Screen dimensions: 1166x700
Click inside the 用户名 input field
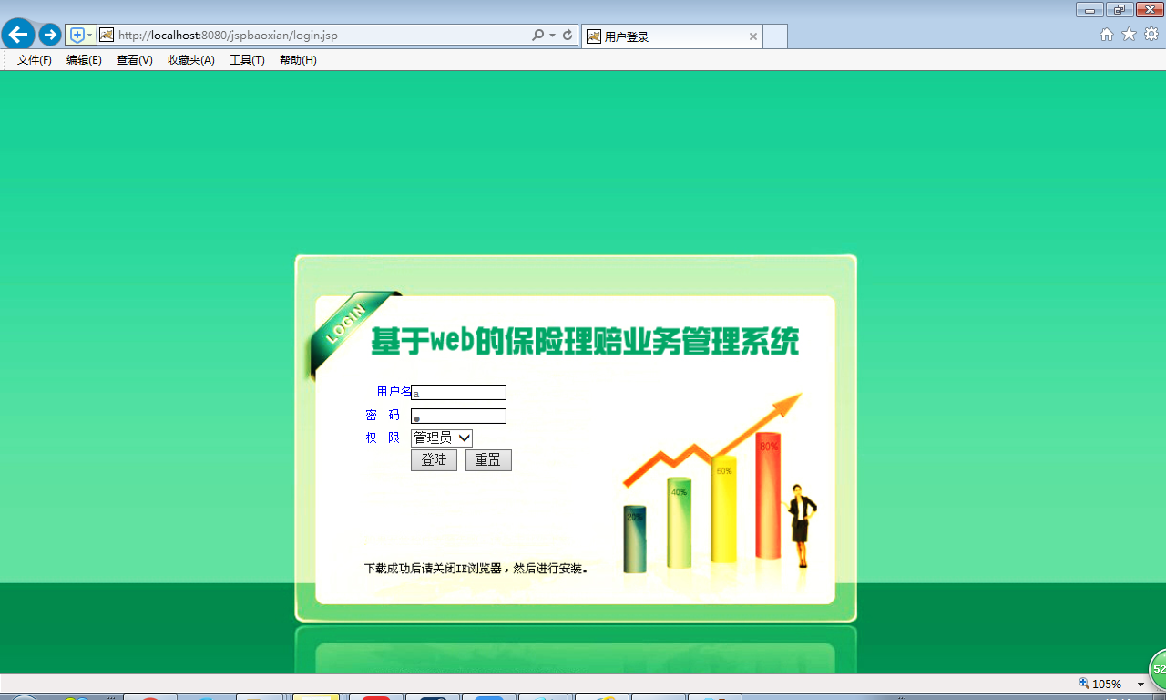[x=458, y=392]
